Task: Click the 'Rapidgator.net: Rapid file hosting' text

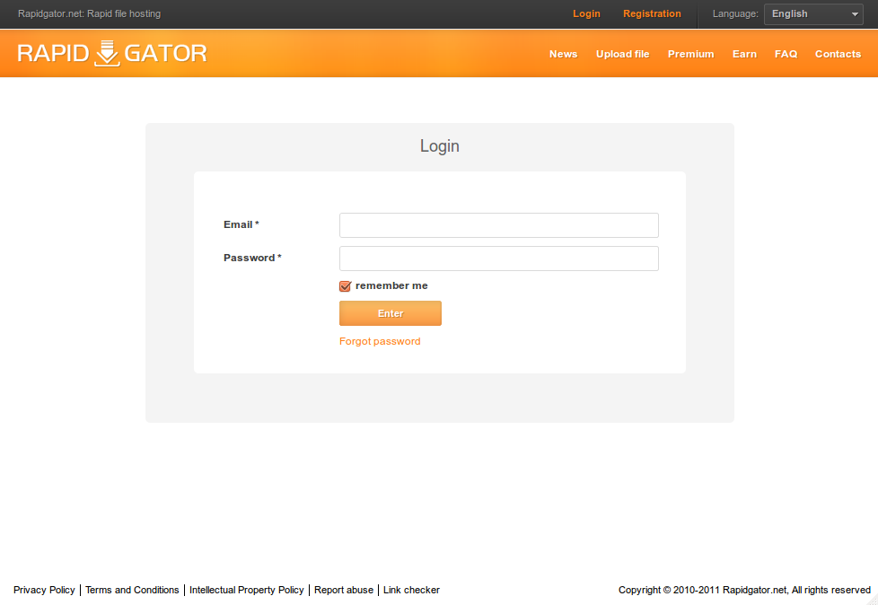Action: pyautogui.click(x=89, y=13)
